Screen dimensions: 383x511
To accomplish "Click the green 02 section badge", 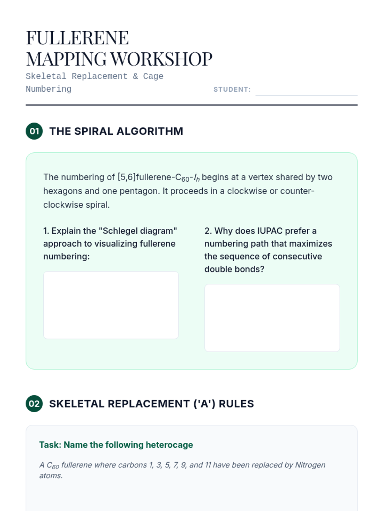I will click(34, 404).
